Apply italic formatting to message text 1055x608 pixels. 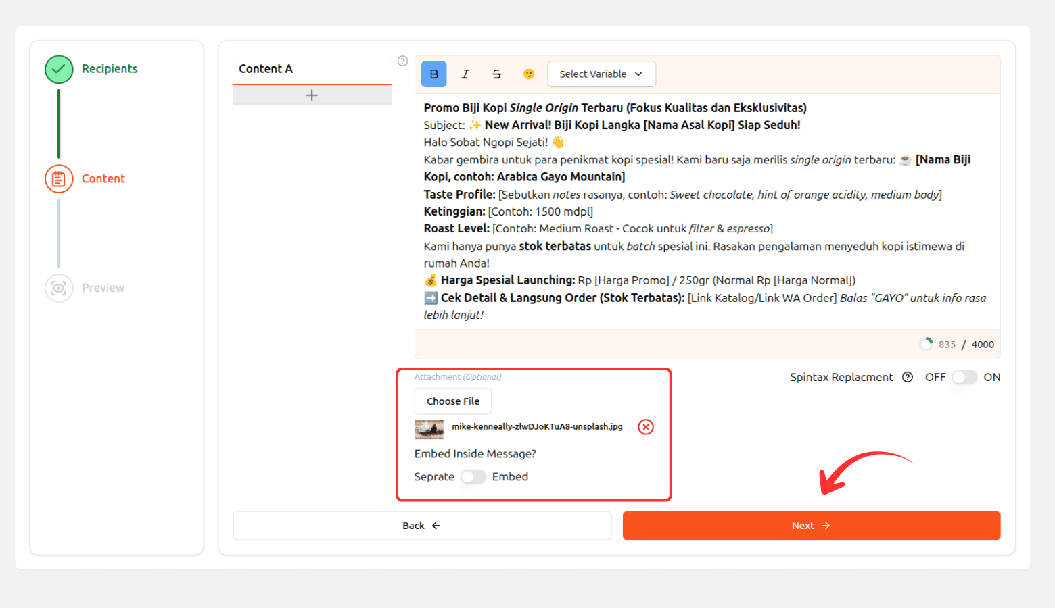(x=465, y=74)
